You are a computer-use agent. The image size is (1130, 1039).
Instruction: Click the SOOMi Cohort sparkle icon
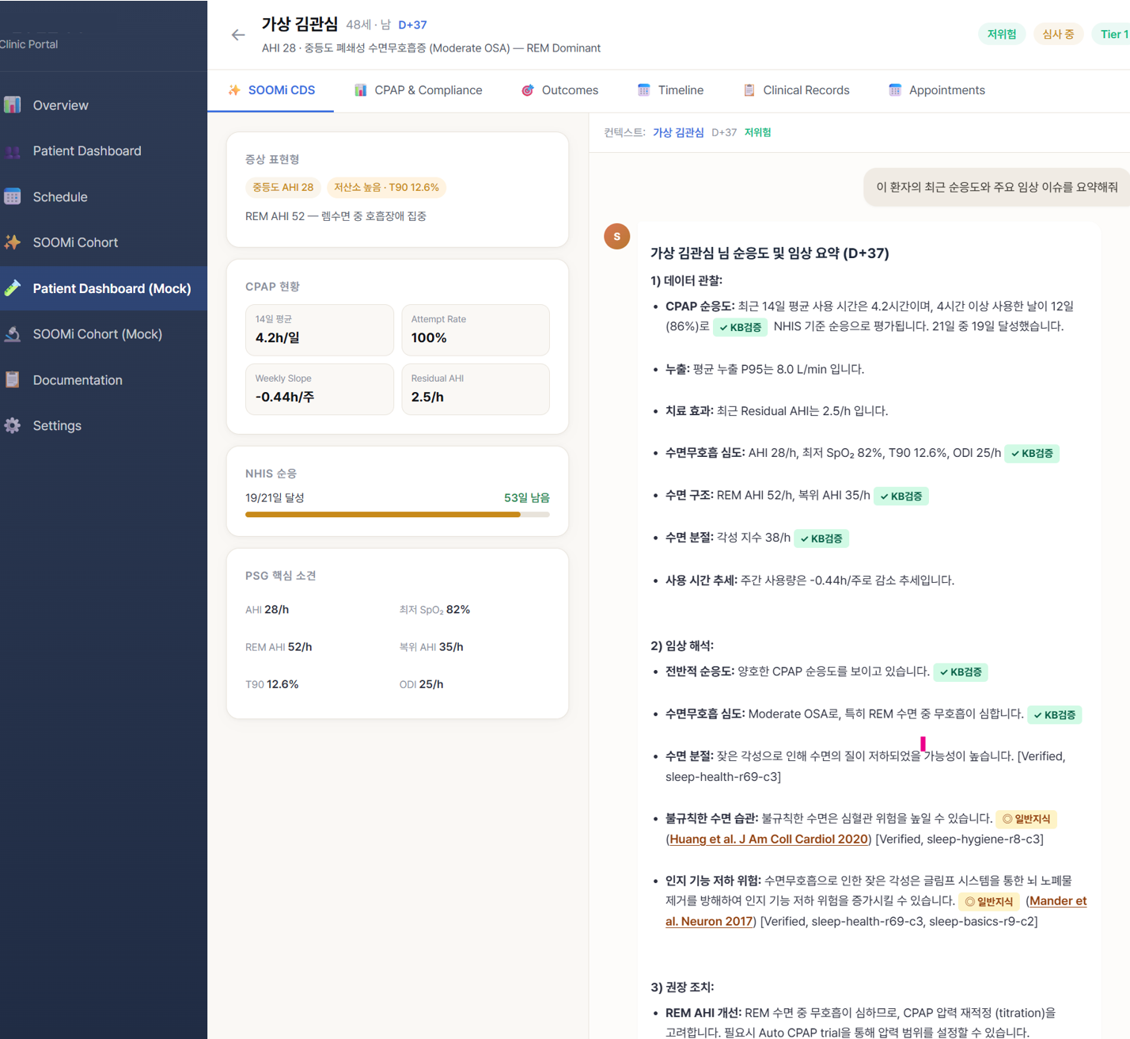[x=13, y=242]
